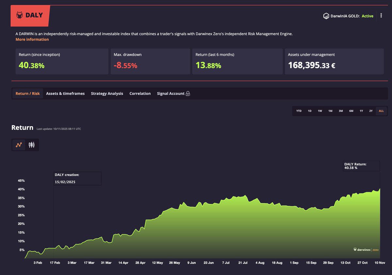This screenshot has width=392, height=275.
Task: Set chart range to 1D
Action: tap(310, 111)
